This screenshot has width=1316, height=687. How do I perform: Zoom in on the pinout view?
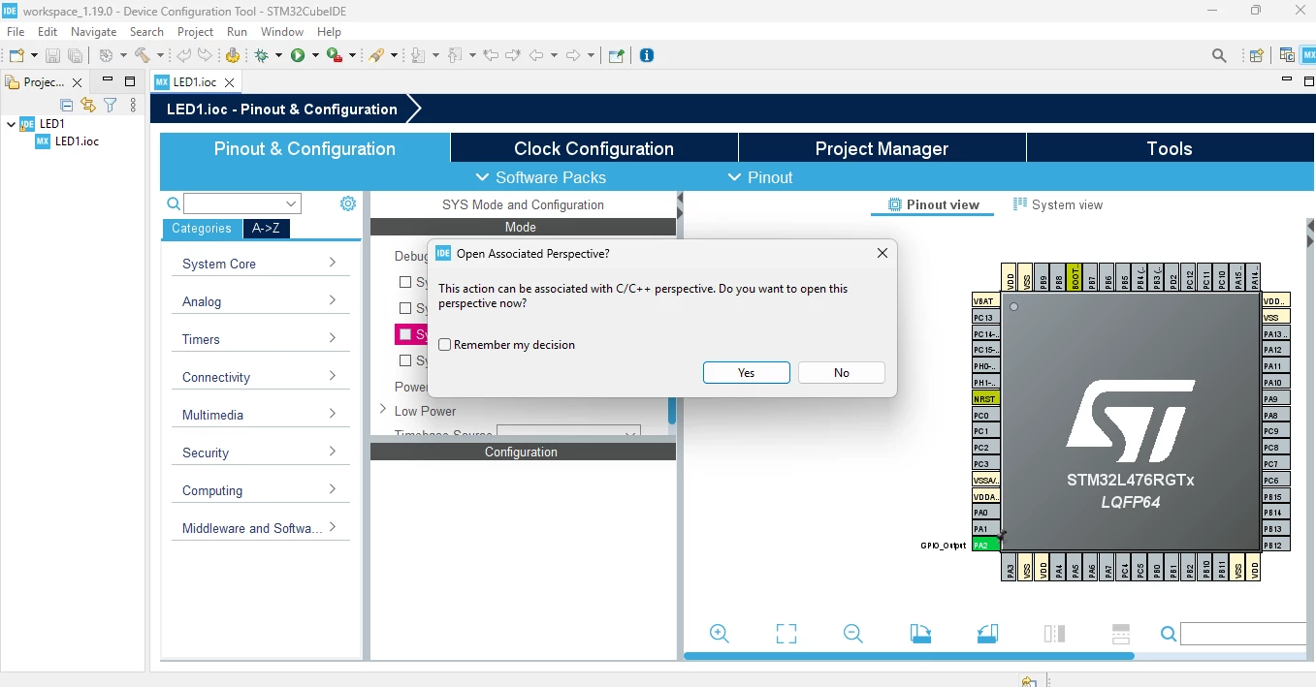(x=720, y=634)
